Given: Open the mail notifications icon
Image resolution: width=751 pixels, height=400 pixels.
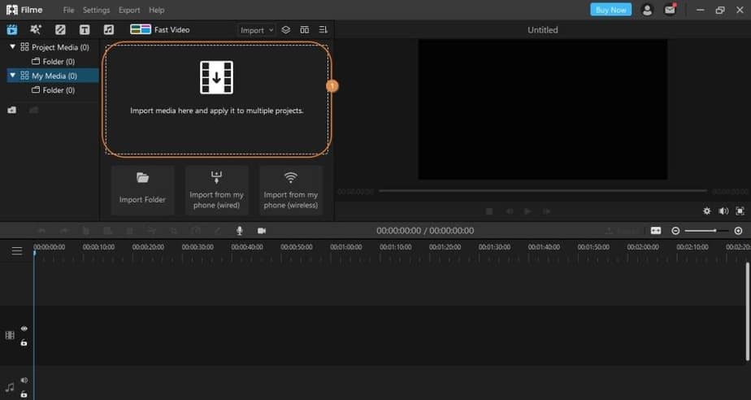Looking at the screenshot, I should point(670,10).
